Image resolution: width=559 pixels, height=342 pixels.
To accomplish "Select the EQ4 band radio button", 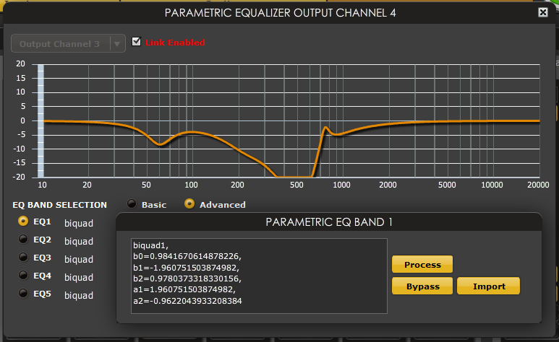I will (23, 275).
